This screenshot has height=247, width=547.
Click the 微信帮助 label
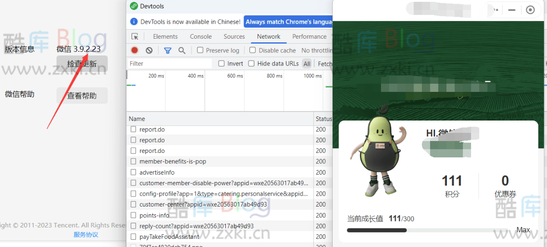[20, 94]
